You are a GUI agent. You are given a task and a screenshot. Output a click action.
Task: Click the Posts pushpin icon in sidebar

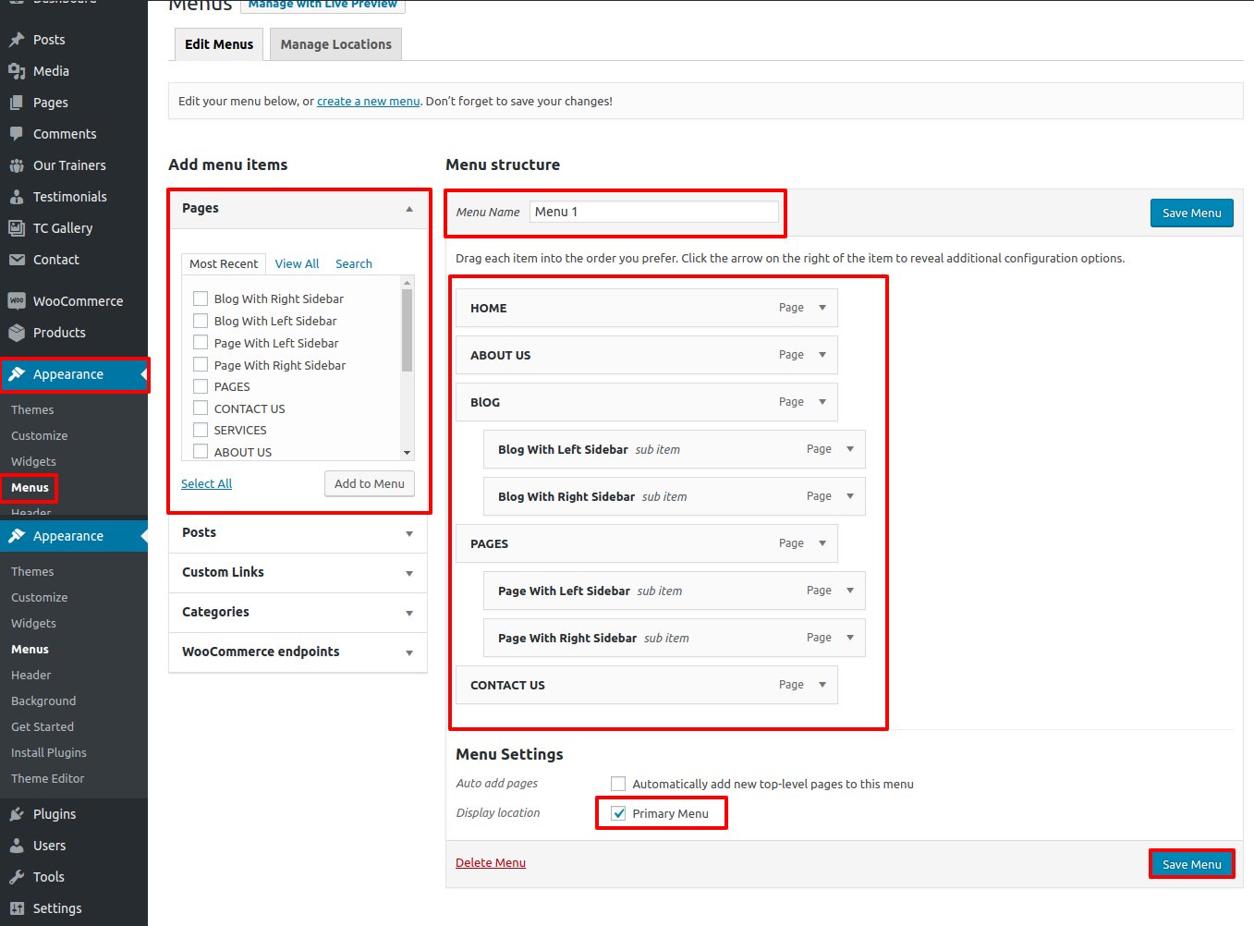click(x=17, y=40)
